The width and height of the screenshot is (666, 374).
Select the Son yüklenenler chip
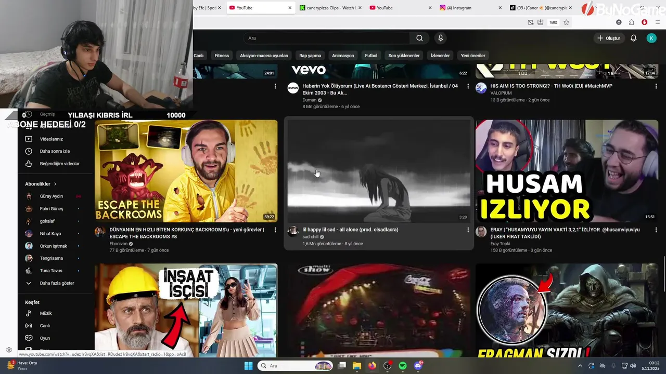tap(404, 56)
